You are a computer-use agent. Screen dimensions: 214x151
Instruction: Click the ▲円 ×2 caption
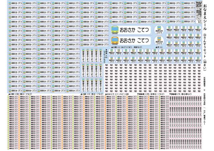pyautogui.click(x=159, y=47)
